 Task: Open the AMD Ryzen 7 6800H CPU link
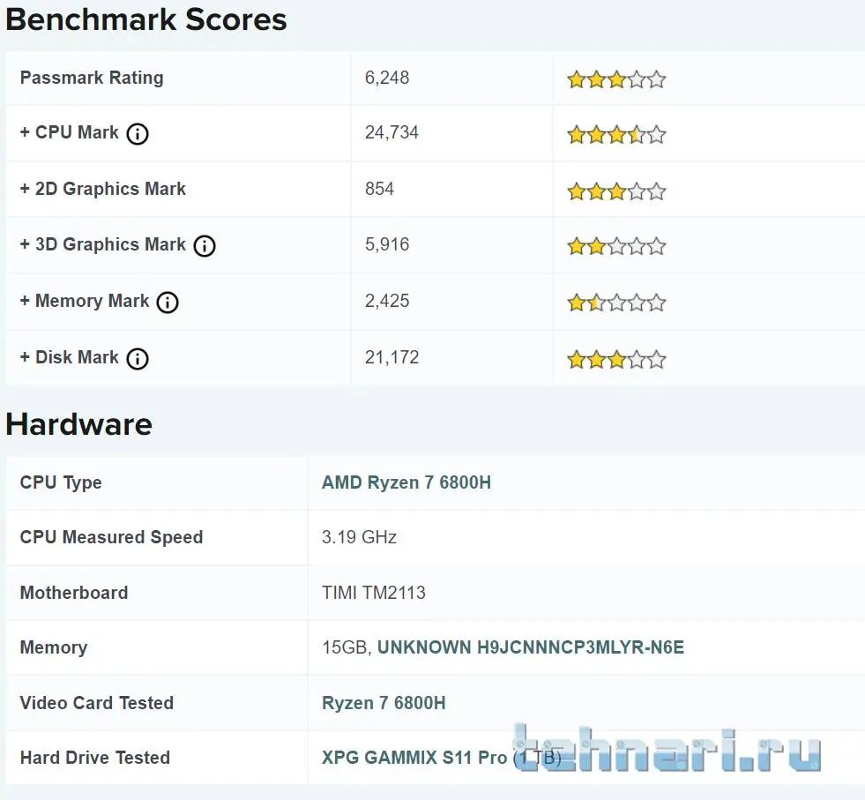[x=406, y=482]
